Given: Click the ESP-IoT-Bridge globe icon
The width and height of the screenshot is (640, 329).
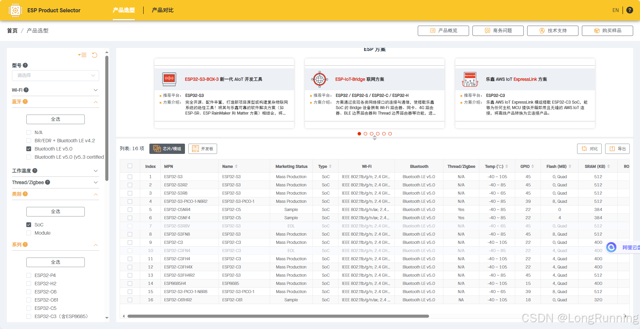Looking at the screenshot, I should tap(320, 79).
